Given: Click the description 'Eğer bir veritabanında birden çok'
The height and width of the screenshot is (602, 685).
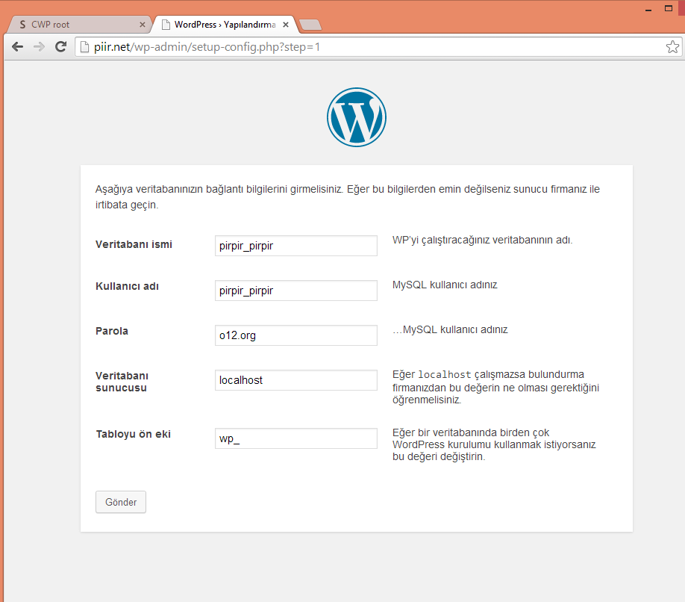Looking at the screenshot, I should click(x=494, y=444).
